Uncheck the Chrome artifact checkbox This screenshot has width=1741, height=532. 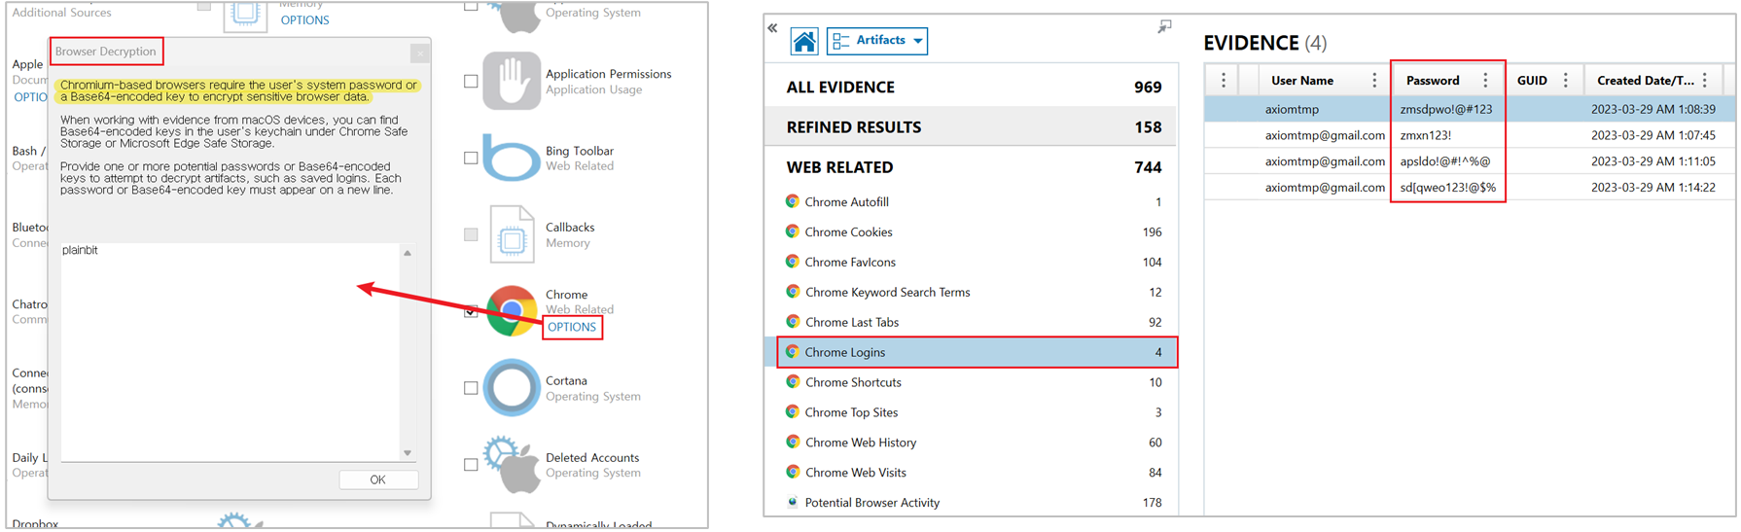(x=471, y=311)
